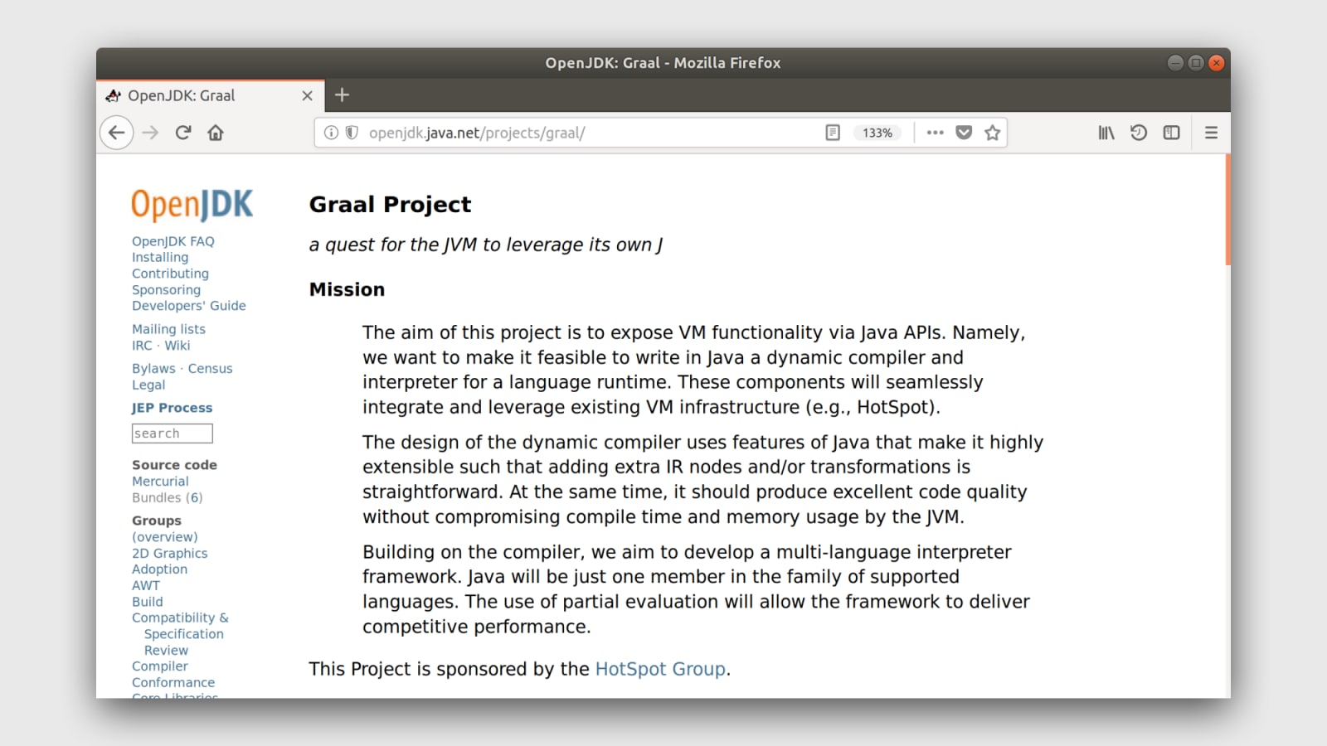Open the Census link
Image resolution: width=1327 pixels, height=746 pixels.
click(210, 369)
